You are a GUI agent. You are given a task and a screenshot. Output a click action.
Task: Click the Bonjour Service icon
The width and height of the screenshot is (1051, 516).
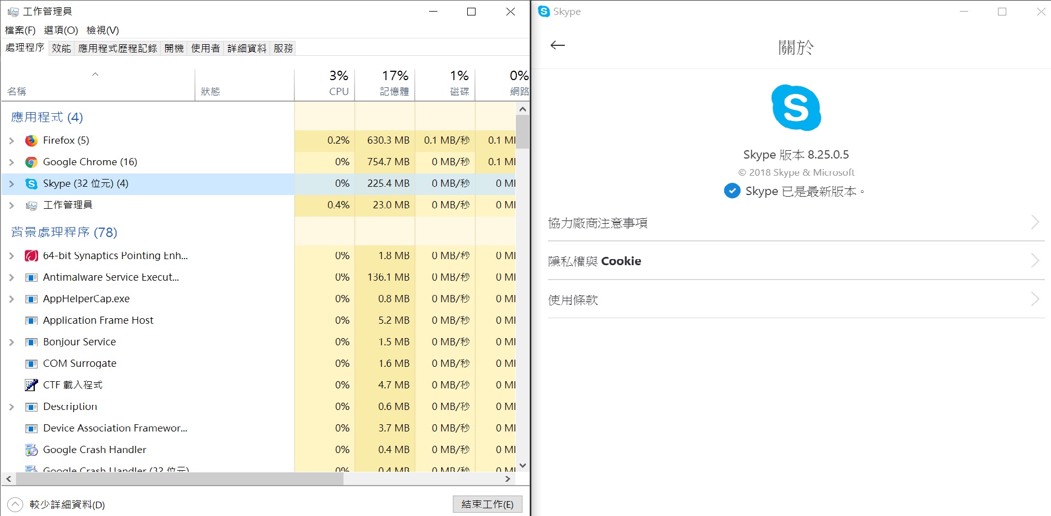[x=31, y=342]
